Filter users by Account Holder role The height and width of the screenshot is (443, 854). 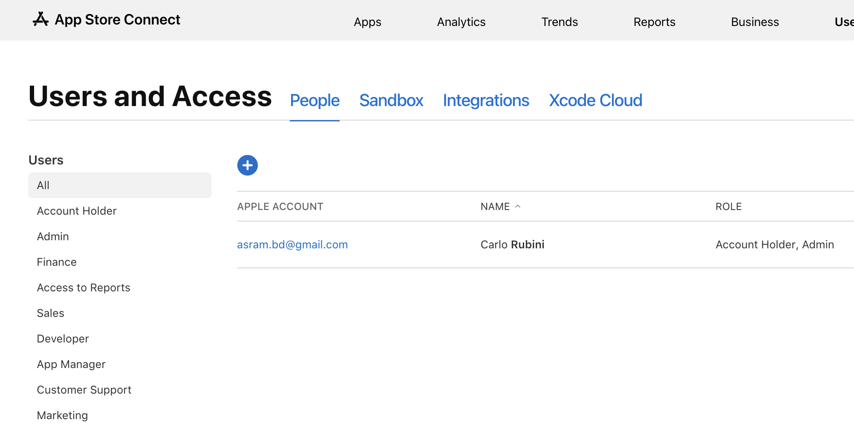77,211
